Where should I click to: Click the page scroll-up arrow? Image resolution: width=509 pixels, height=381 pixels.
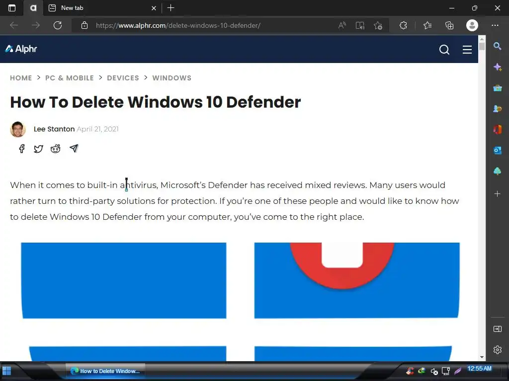(482, 39)
